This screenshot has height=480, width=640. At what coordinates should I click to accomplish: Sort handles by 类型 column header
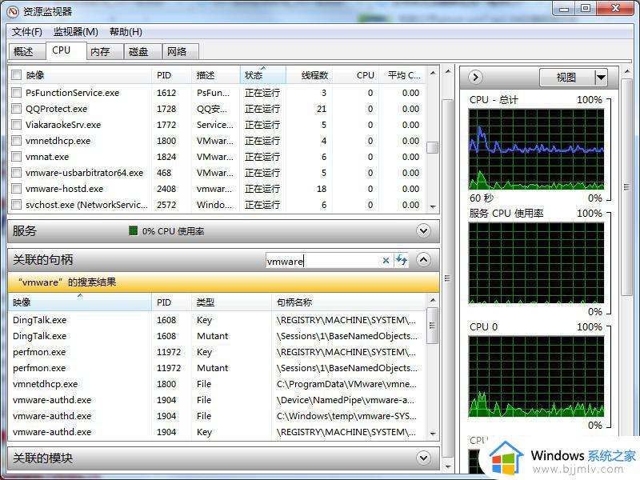pos(231,302)
